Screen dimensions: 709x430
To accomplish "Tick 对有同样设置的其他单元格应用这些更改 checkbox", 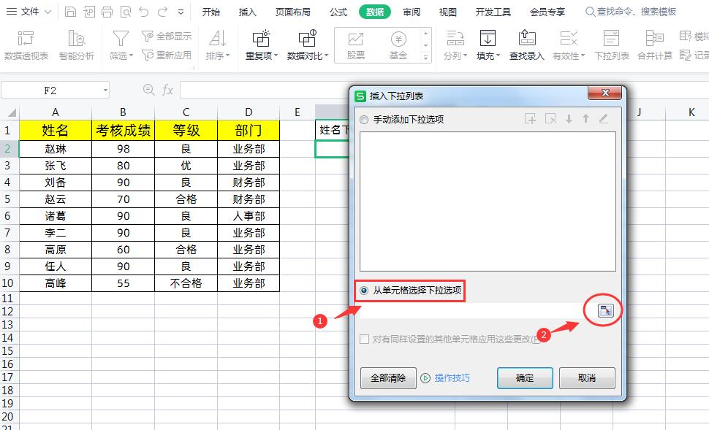I will [364, 339].
